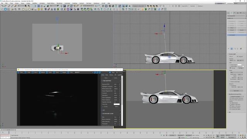Open the Rendering menu
The width and height of the screenshot is (247, 139).
click(59, 3)
